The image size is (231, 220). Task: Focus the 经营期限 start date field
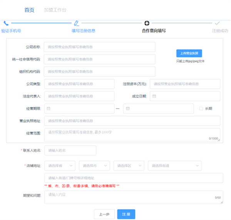point(79,109)
